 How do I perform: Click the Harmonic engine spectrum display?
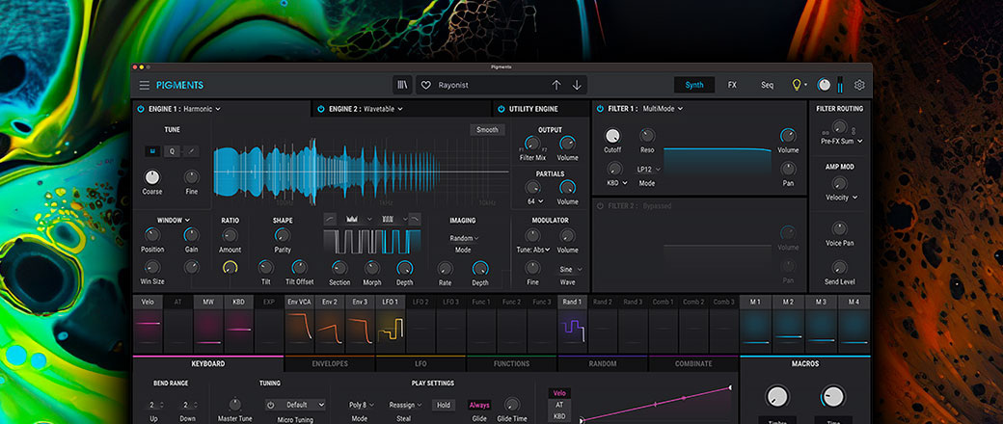click(361, 171)
